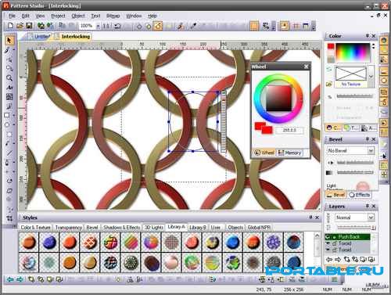Select the zoom magnifier tool
The width and height of the screenshot is (391, 295).
[x=9, y=78]
